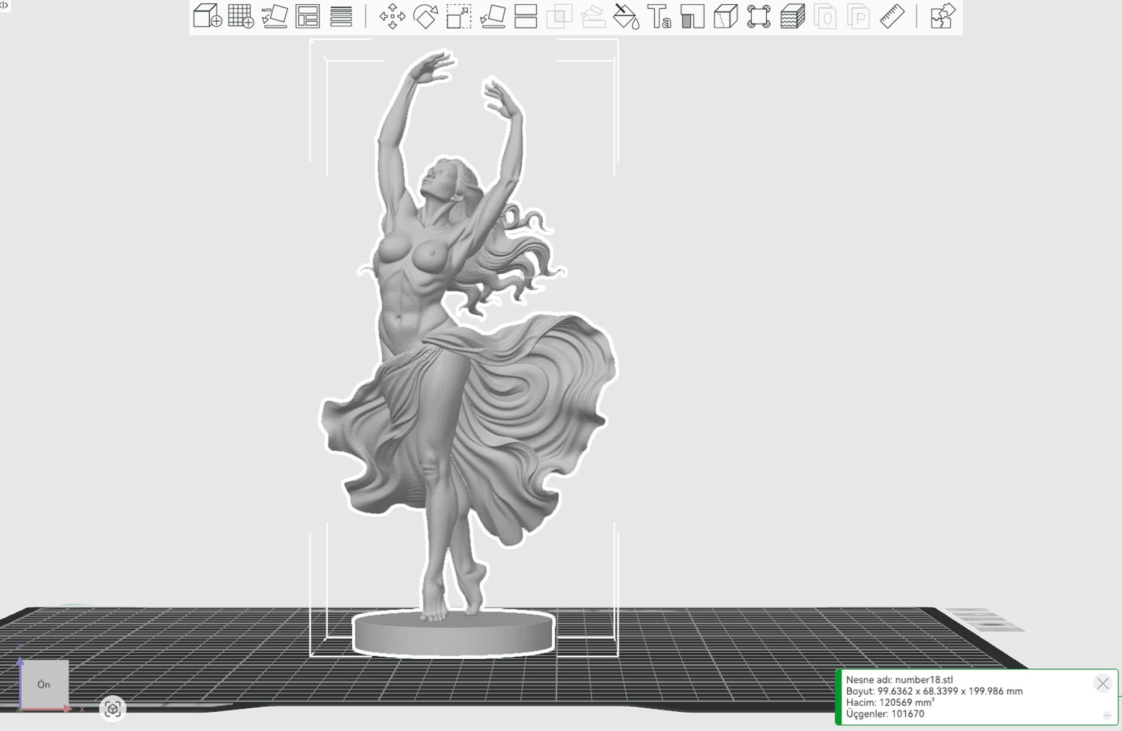Click the greyed-out '0' page icon
Viewport: 1122px width, 731px height.
[826, 16]
